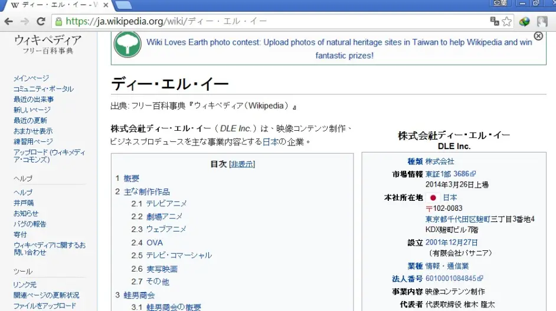Open 練習用ページ sidebar link
The image size is (556, 311).
coord(33,142)
